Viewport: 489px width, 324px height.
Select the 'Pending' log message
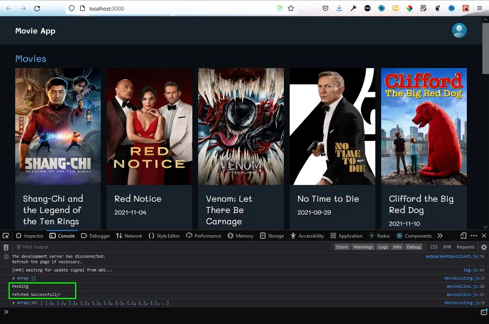tap(20, 287)
